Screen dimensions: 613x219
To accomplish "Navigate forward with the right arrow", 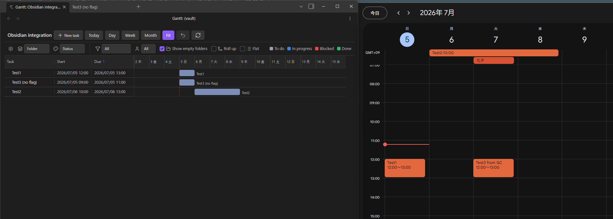I will coord(18,19).
